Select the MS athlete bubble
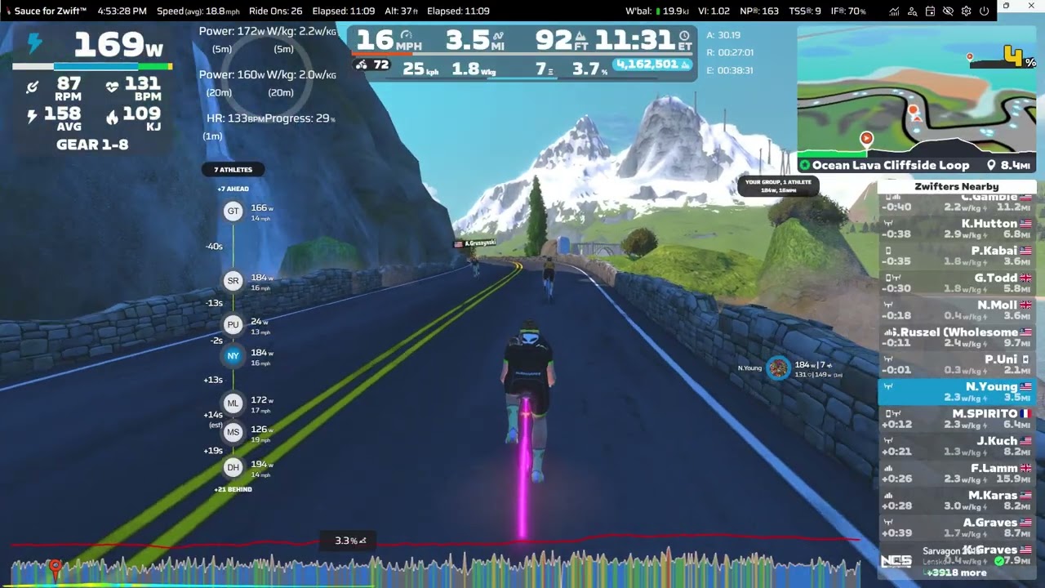 233,432
